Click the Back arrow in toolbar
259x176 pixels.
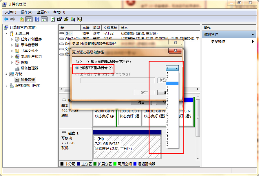(x=6, y=19)
